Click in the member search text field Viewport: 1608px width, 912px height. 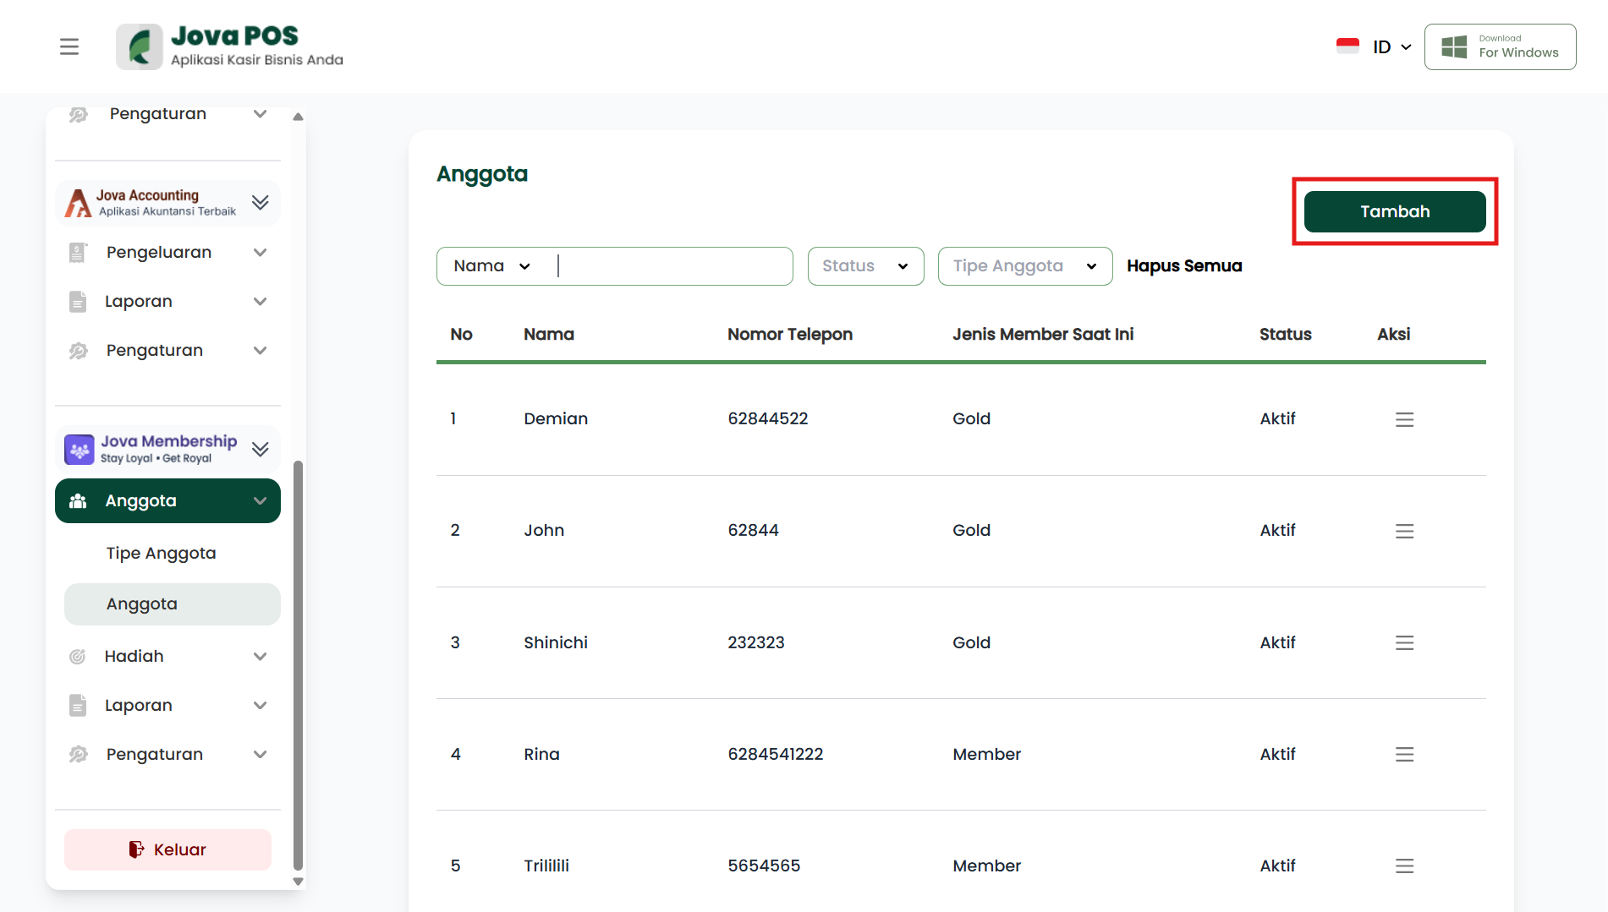(x=672, y=266)
